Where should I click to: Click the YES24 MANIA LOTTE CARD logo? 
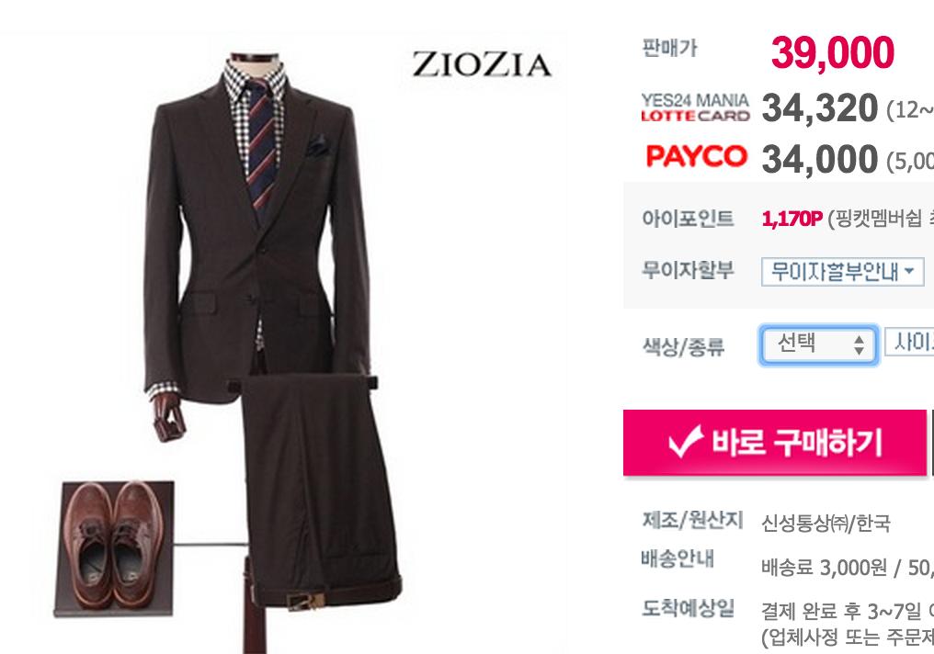(695, 107)
